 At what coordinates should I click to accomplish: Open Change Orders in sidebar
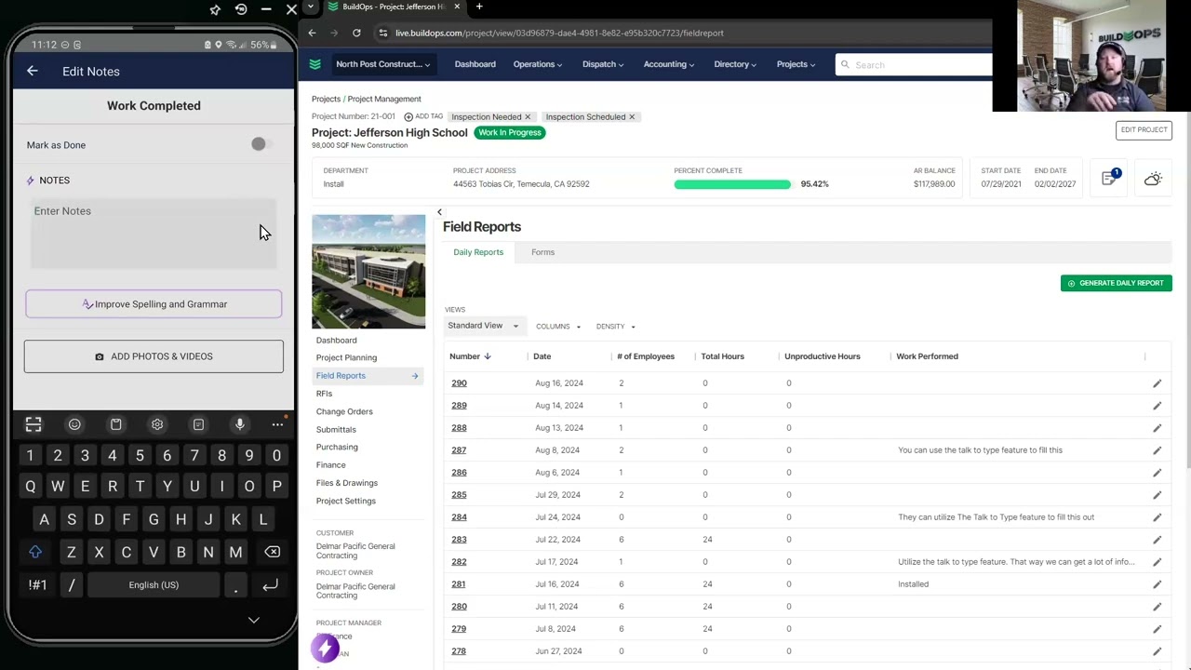(x=344, y=411)
